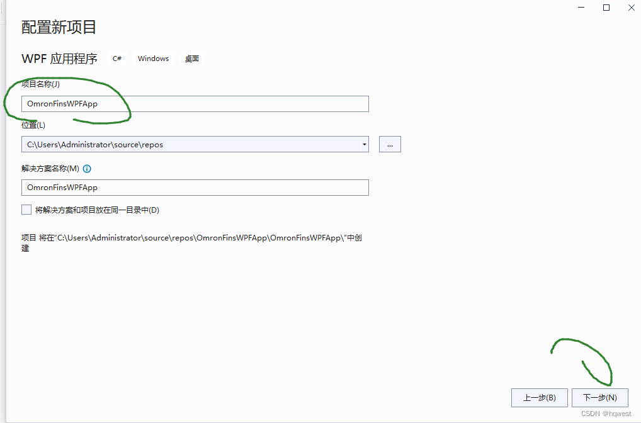This screenshot has width=641, height=423.
Task: Click the 项目名称(J) label
Action: tap(40, 84)
